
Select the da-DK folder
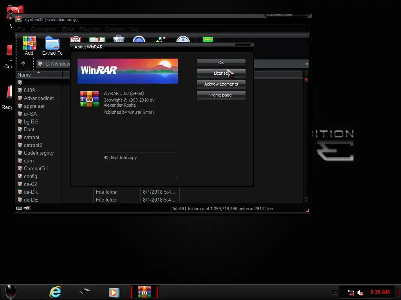coord(31,192)
